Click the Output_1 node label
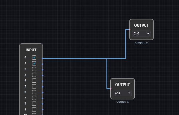Screen dimensions: 179x115 coord(123,102)
